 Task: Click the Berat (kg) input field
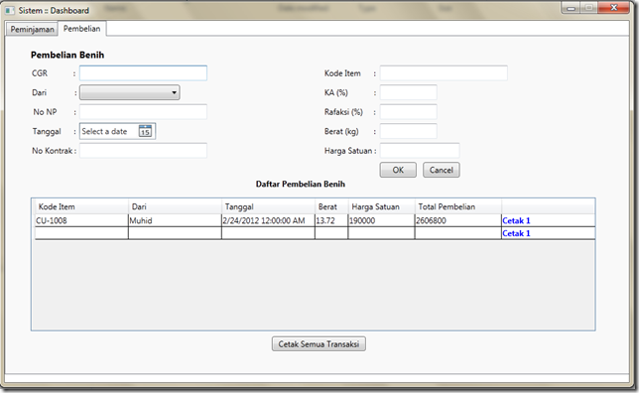coord(409,131)
